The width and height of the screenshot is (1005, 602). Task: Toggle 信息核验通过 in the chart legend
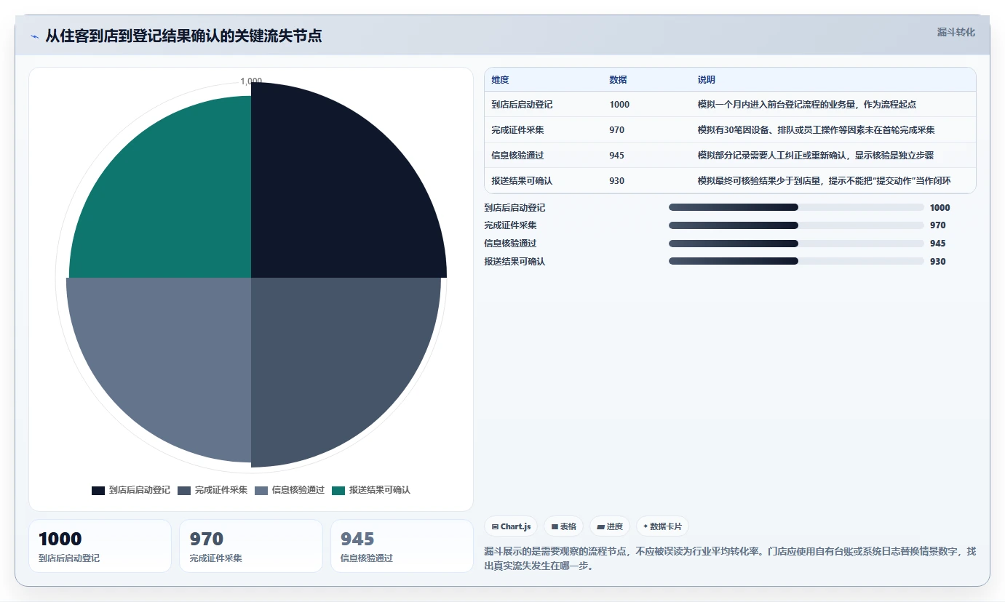click(290, 490)
